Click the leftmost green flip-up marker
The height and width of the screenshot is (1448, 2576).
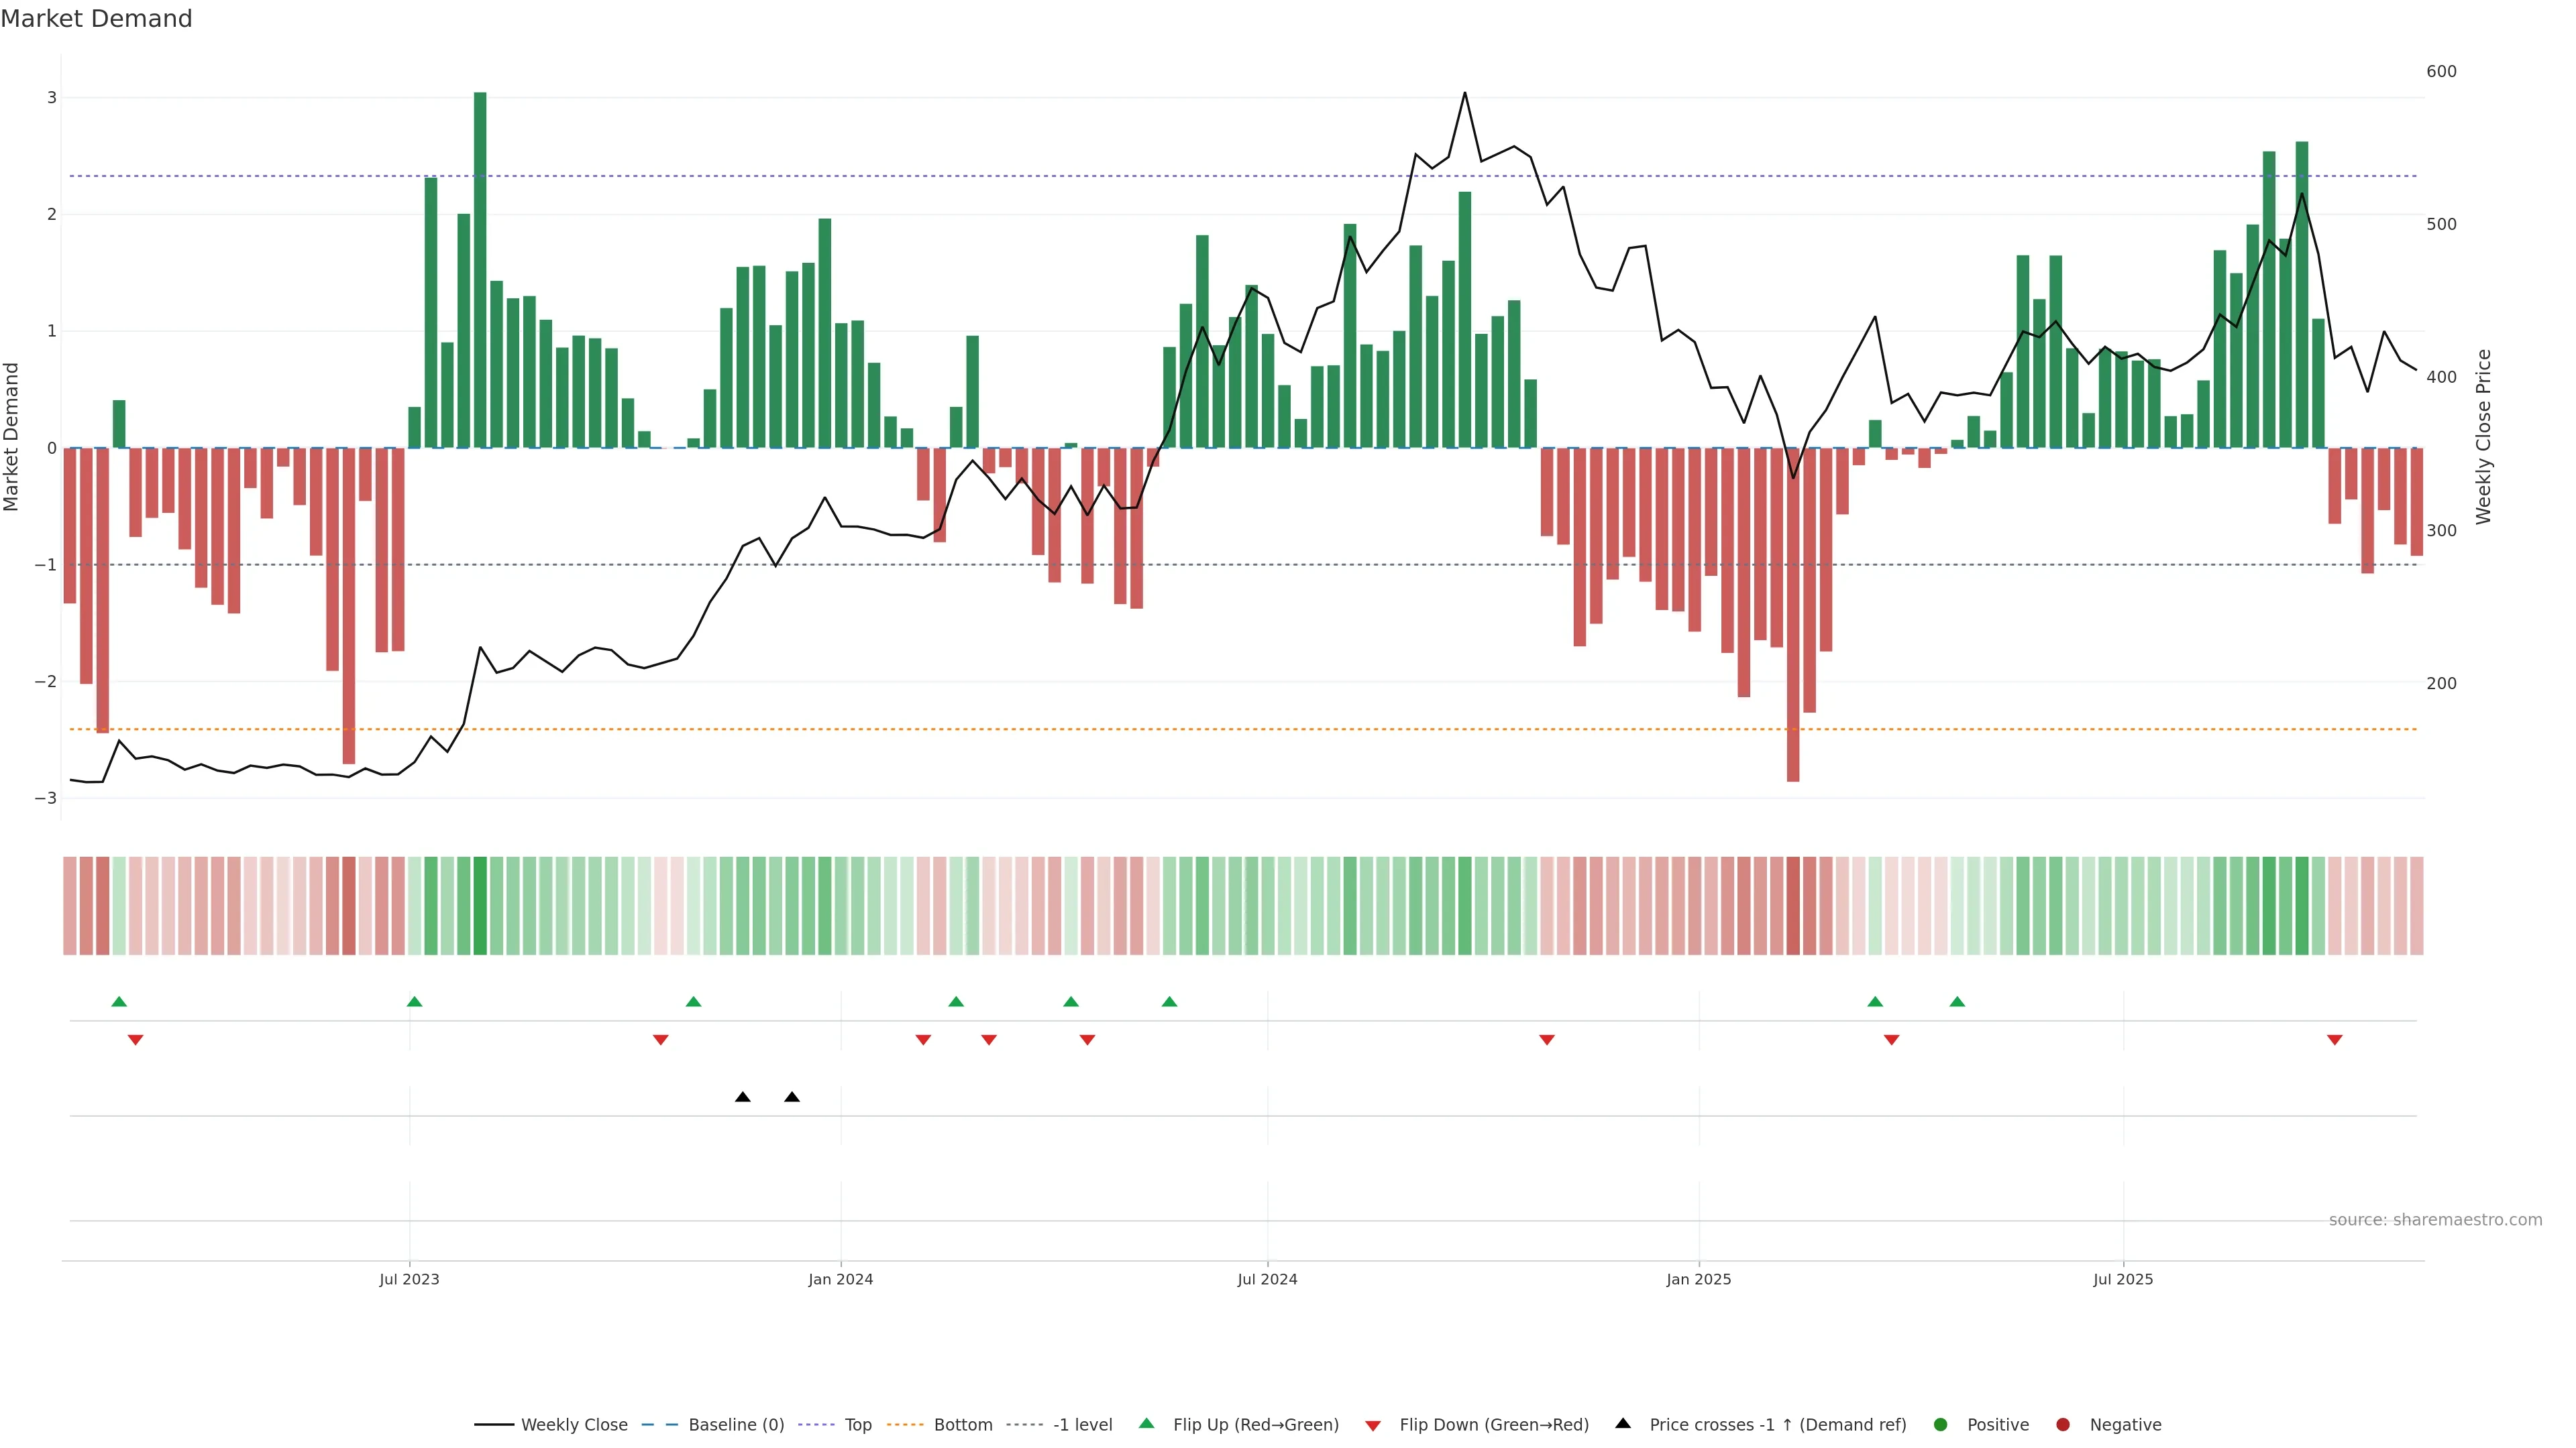pos(119,1002)
